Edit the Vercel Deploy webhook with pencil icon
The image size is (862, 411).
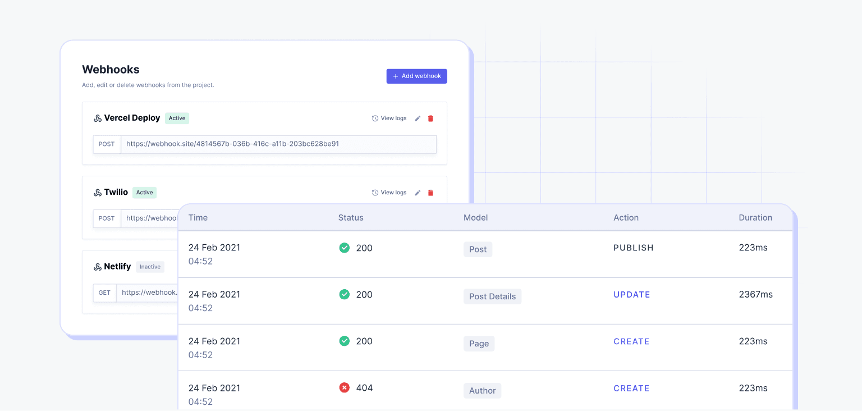pyautogui.click(x=418, y=118)
